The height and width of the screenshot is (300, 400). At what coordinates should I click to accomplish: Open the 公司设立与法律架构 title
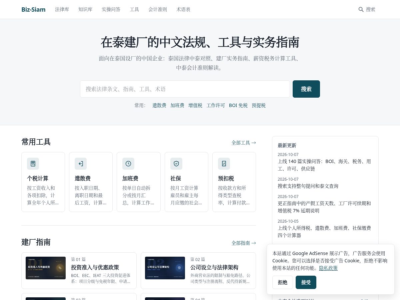214,267
